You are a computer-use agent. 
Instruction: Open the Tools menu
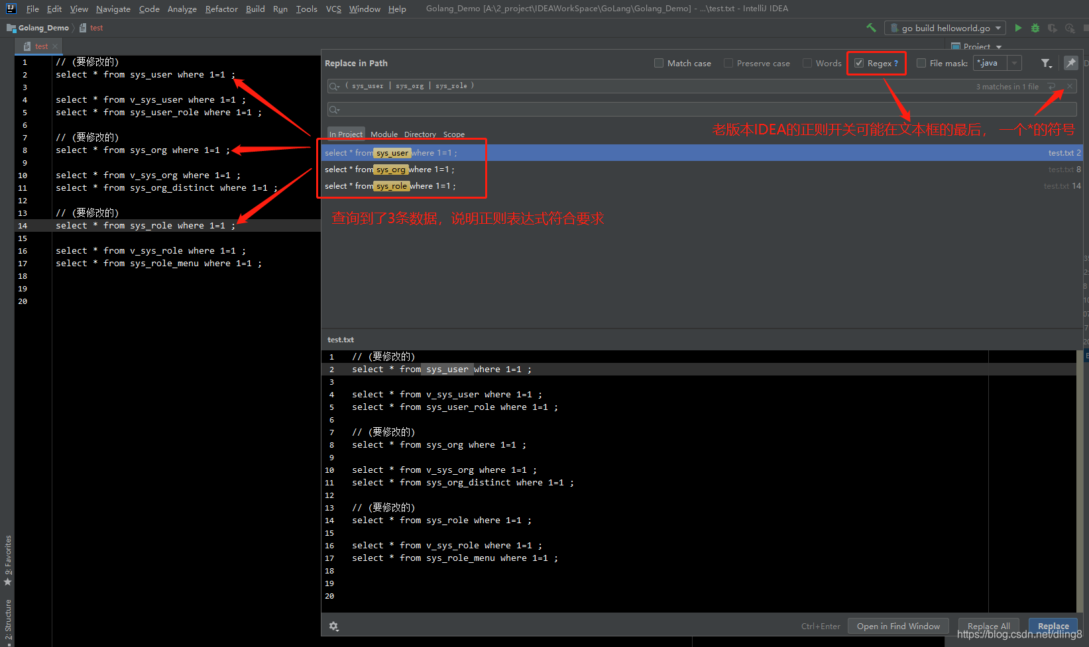[x=307, y=9]
